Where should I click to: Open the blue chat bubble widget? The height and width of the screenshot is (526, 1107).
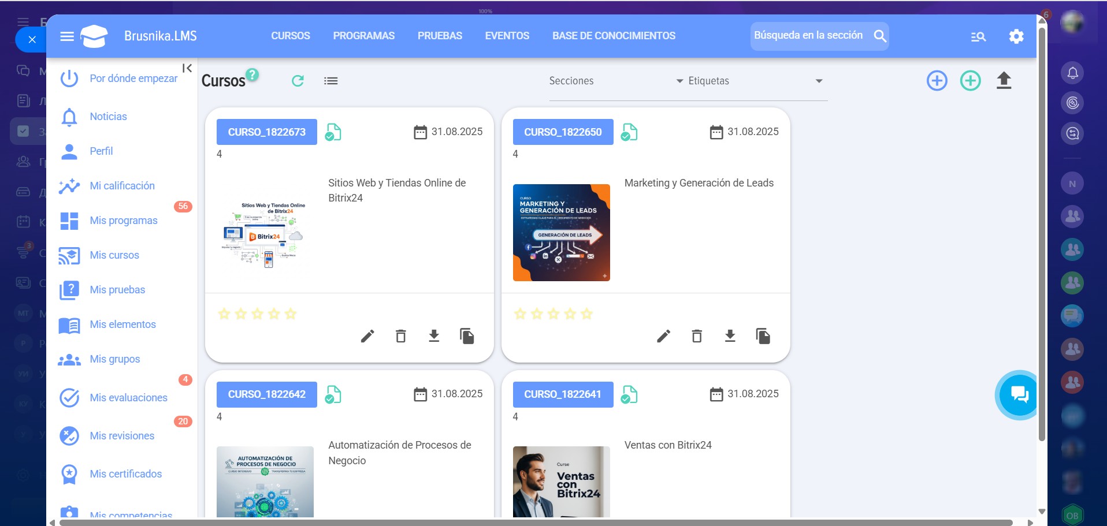(1019, 395)
